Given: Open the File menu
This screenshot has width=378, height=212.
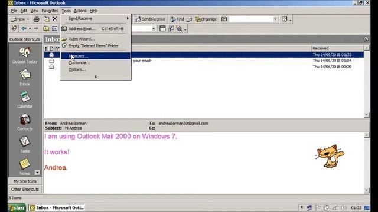Looking at the screenshot, I should (14, 11).
